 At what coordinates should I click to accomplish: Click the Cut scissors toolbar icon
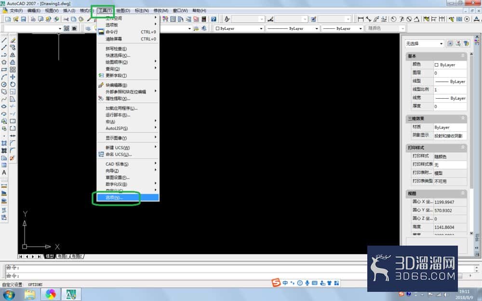pyautogui.click(x=66, y=19)
